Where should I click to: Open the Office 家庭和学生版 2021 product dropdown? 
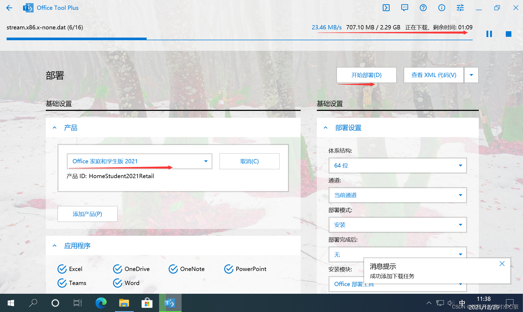(139, 161)
